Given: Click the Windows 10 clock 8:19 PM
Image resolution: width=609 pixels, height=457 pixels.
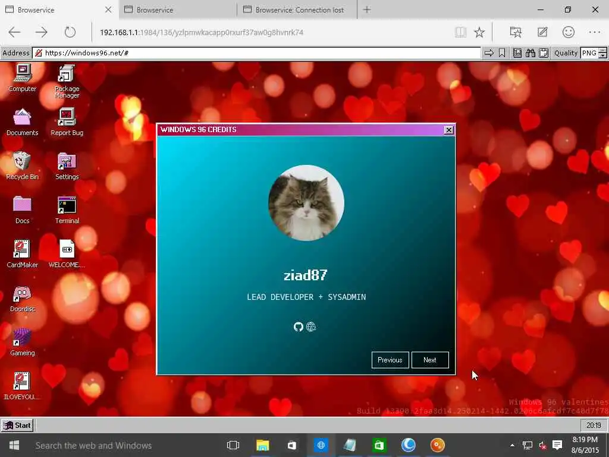Looking at the screenshot, I should (x=585, y=445).
